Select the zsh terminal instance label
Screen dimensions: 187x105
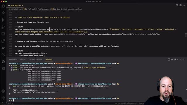click(x=171, y=60)
